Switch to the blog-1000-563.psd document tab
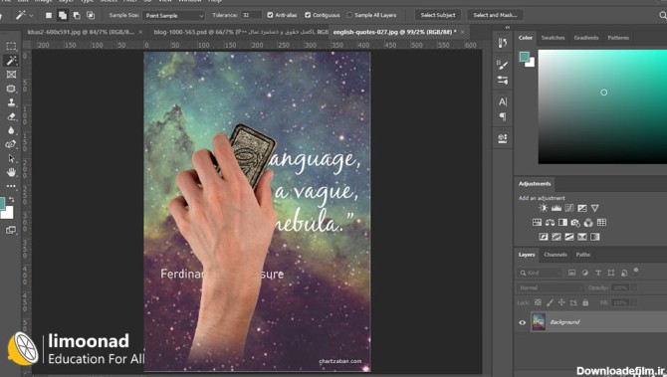The image size is (667, 377). 241,32
